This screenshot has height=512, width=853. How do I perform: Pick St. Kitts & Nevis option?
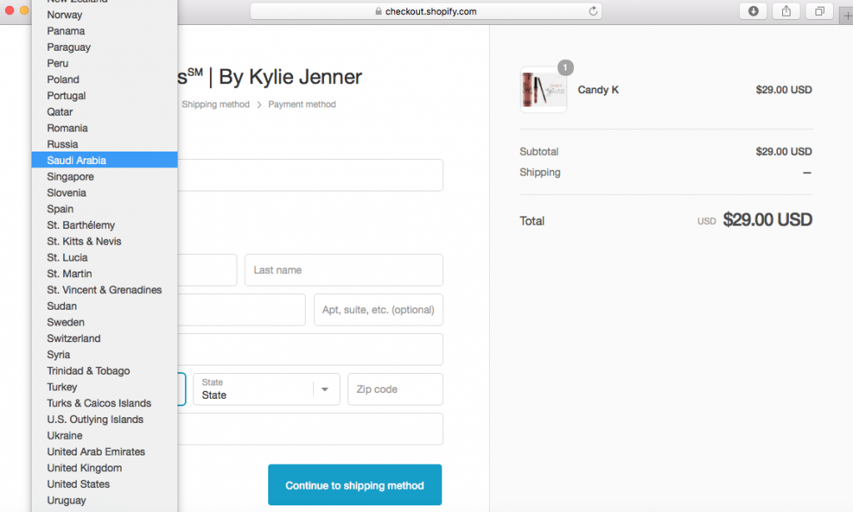coord(104,241)
